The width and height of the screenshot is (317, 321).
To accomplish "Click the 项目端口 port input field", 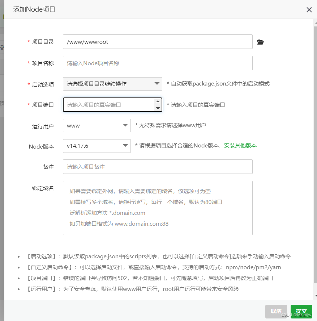I will [112, 105].
